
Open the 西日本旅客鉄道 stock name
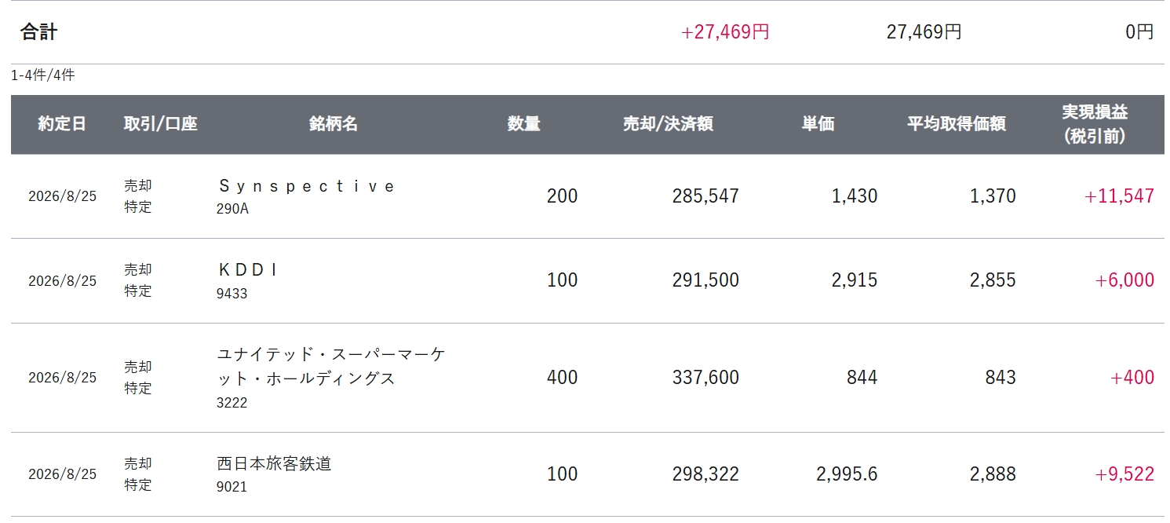274,463
